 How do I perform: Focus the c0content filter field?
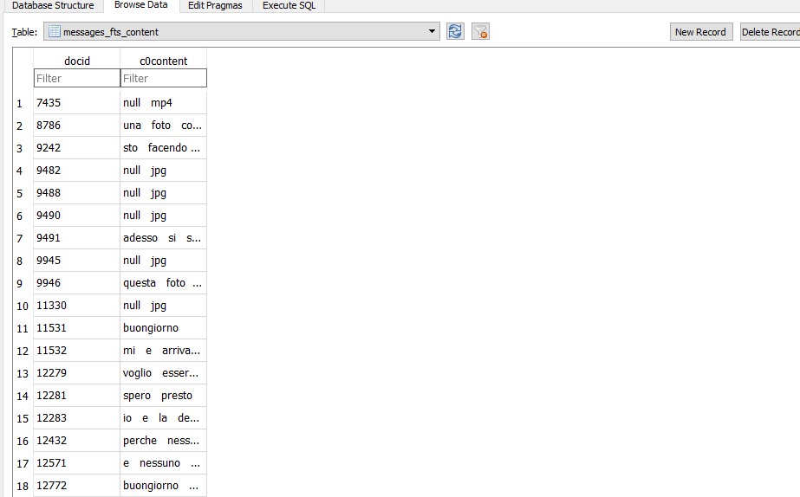pyautogui.click(x=164, y=78)
